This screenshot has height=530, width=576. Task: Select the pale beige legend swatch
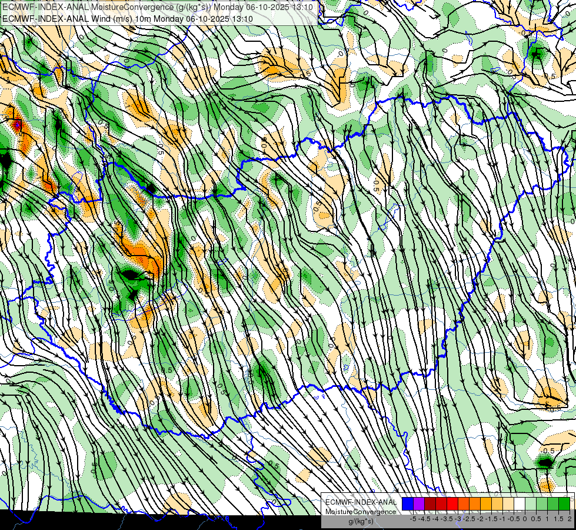[508, 504]
